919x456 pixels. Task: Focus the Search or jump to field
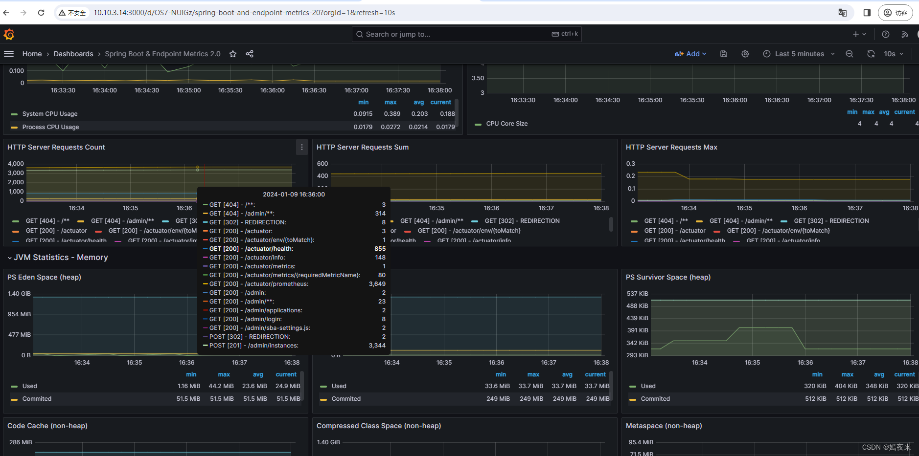click(466, 34)
